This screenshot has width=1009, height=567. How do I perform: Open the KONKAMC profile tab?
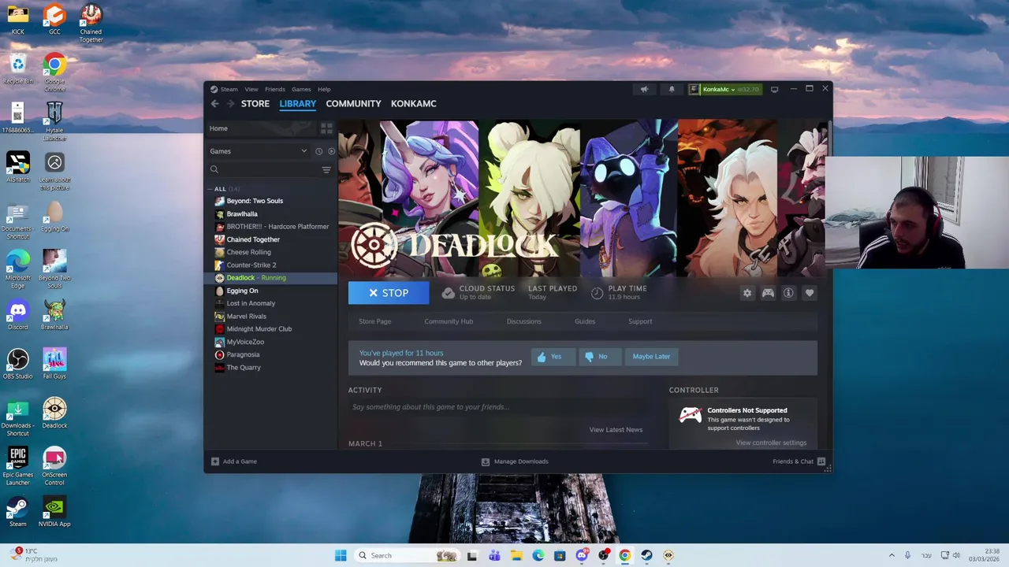[414, 103]
